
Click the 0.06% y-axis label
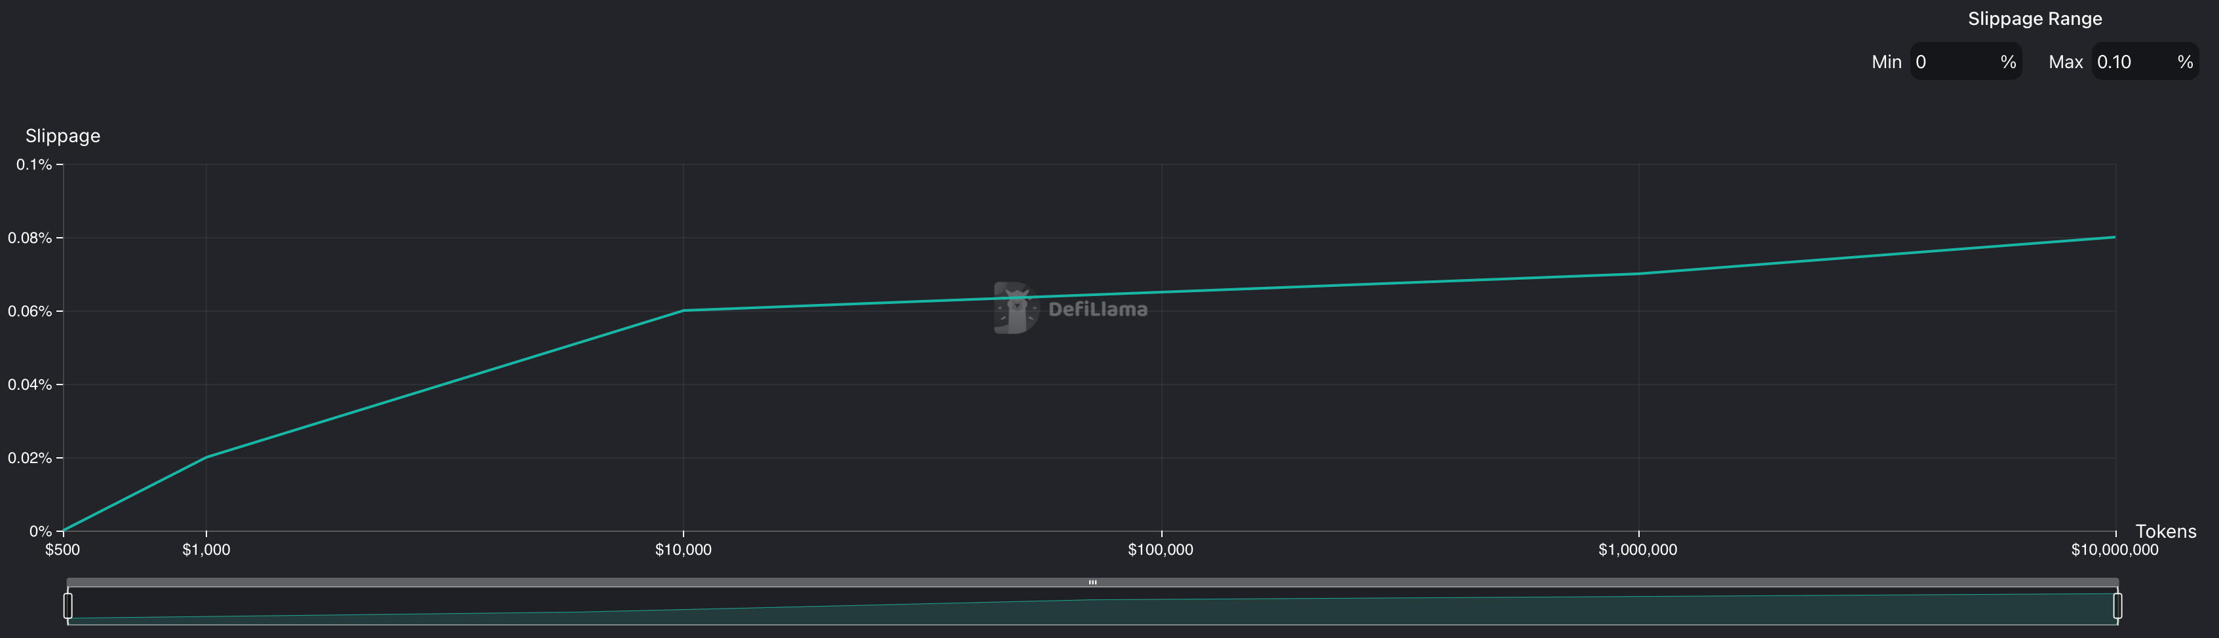click(x=30, y=311)
